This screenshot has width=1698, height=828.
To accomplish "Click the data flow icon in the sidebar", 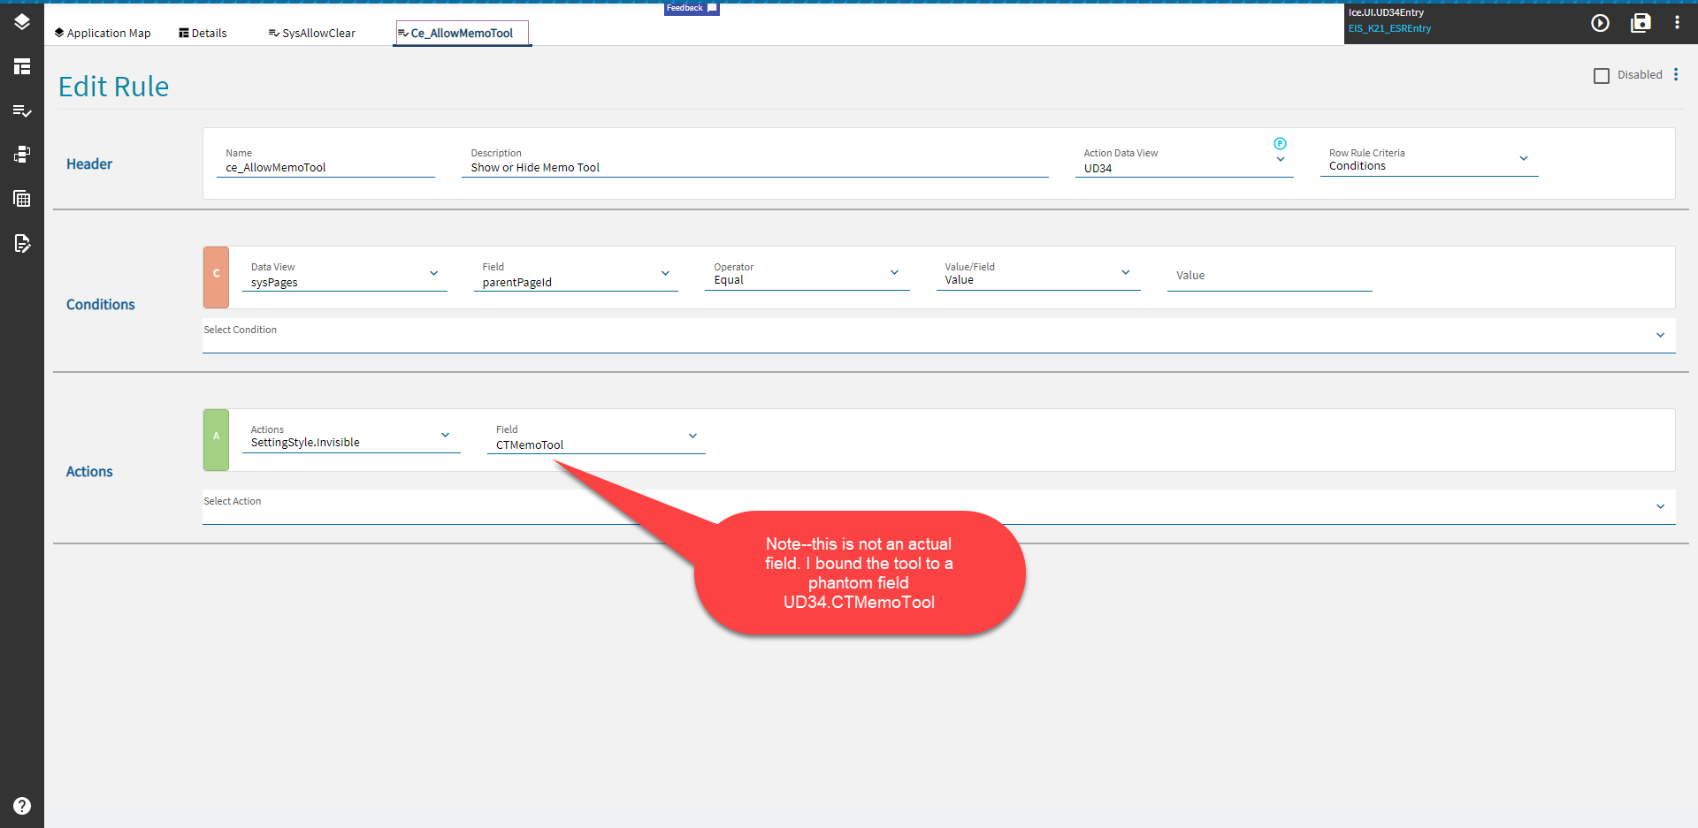I will tap(22, 154).
